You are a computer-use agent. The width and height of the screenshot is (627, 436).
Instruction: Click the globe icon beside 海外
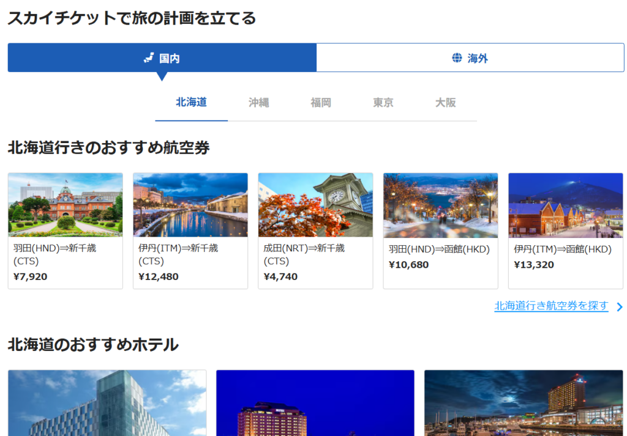(457, 58)
